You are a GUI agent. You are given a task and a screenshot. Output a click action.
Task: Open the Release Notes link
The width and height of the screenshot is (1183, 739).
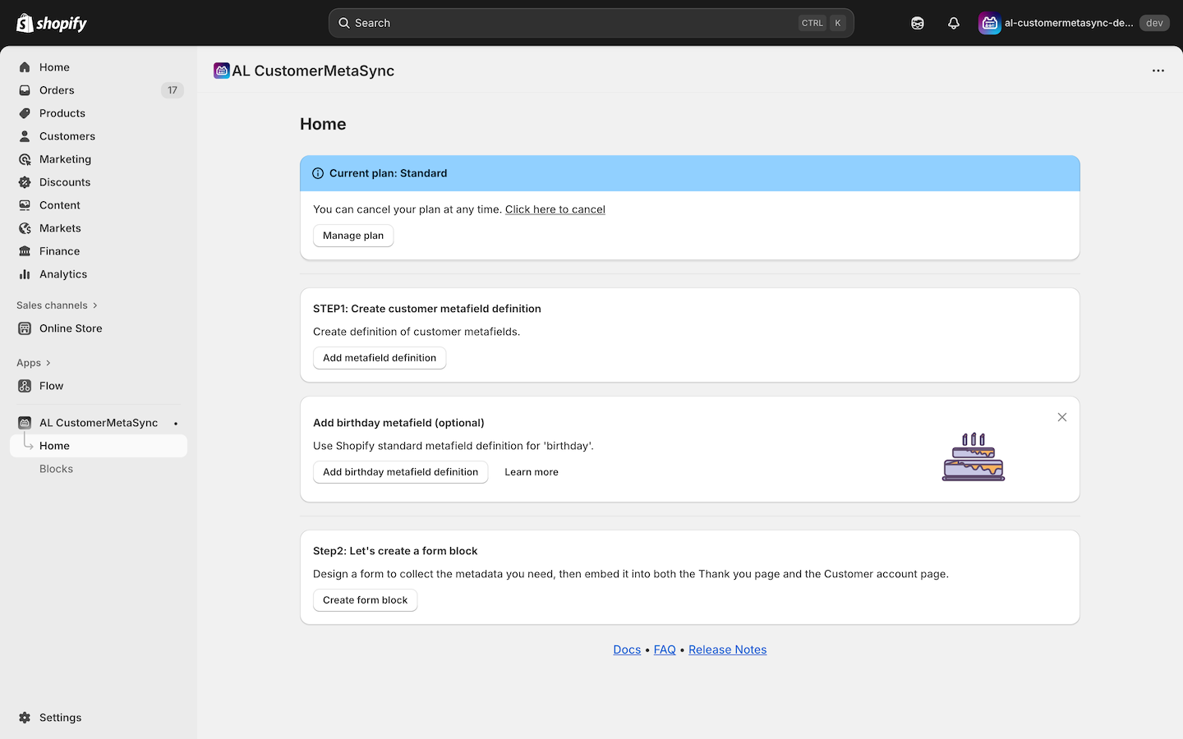(x=727, y=649)
